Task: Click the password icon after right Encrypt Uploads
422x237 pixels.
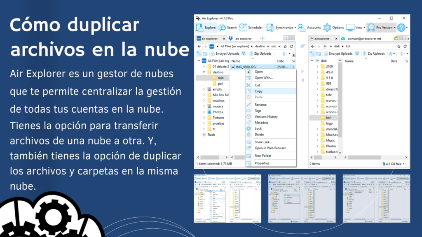Action: 357,53
